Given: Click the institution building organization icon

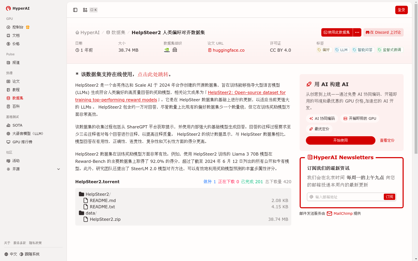Looking at the screenshot, I should pyautogui.click(x=175, y=50).
